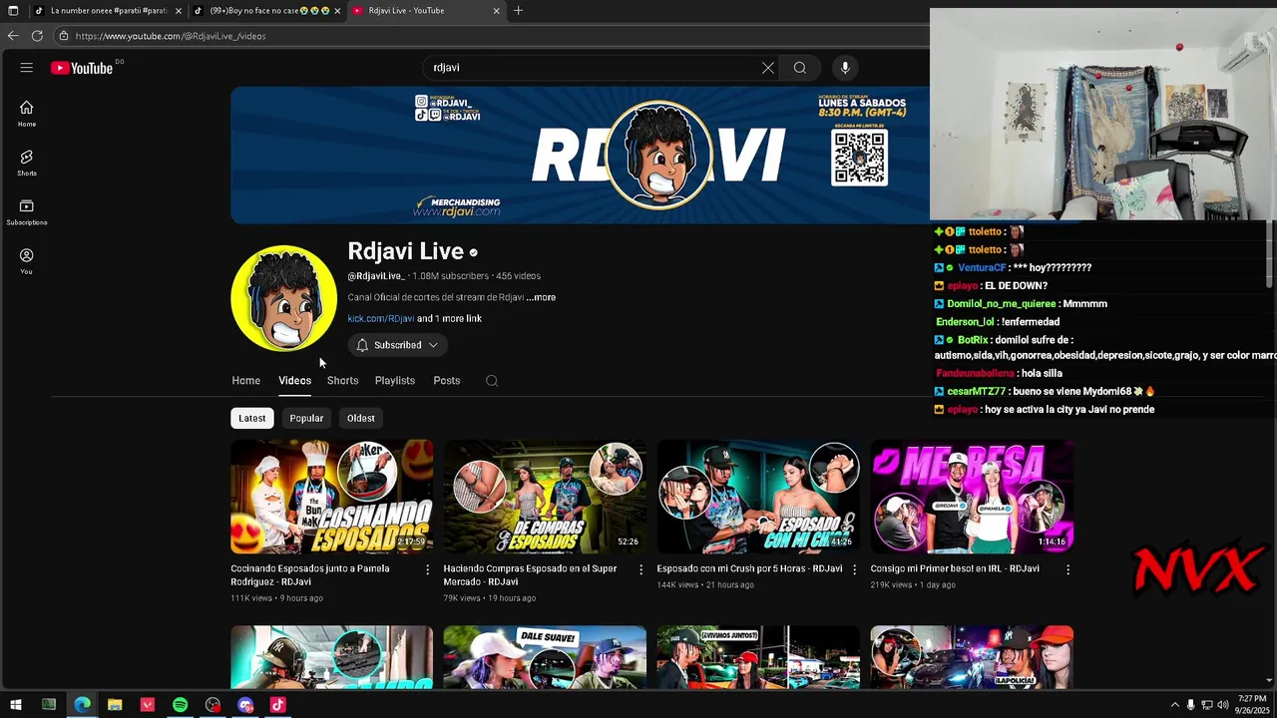This screenshot has height=718, width=1277.
Task: Open 'Cocinando Esposados junto a Pamela' title
Action: point(310,575)
